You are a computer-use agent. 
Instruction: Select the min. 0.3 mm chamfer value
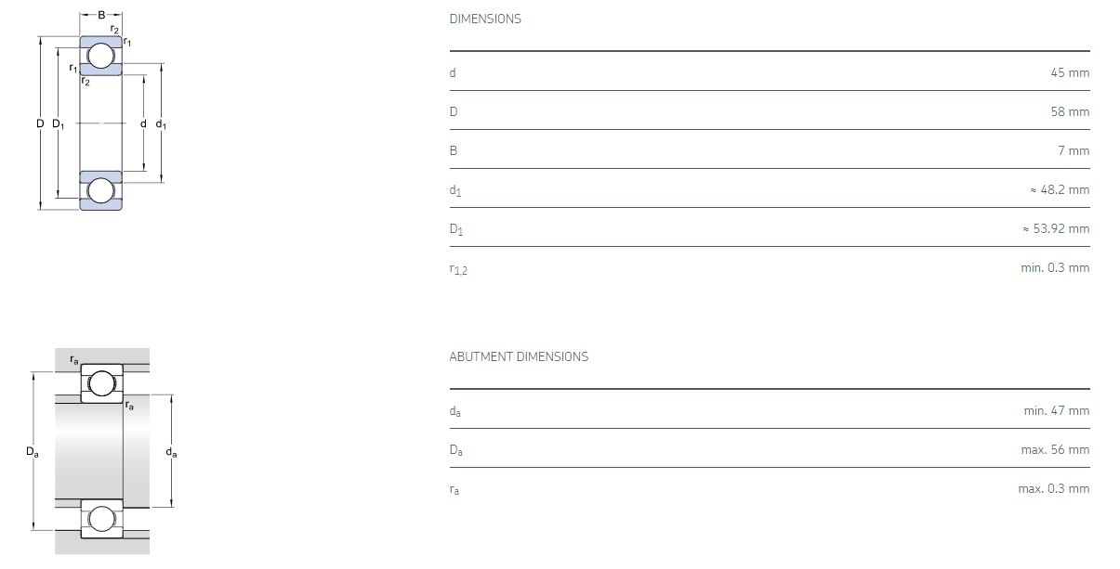pyautogui.click(x=1055, y=267)
